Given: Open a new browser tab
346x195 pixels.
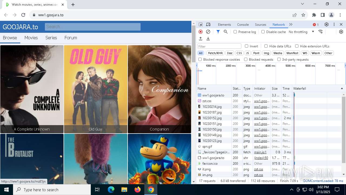Looking at the screenshot, I should (x=73, y=4).
